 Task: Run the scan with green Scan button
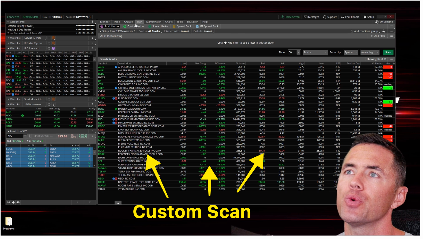pyautogui.click(x=388, y=52)
